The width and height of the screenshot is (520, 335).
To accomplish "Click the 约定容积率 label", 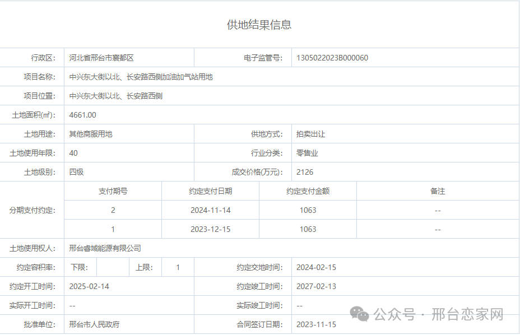I will (36, 267).
